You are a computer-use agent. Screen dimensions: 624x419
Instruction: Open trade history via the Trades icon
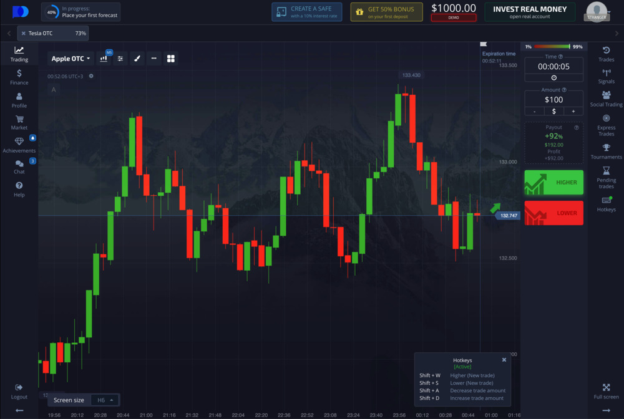(605, 54)
